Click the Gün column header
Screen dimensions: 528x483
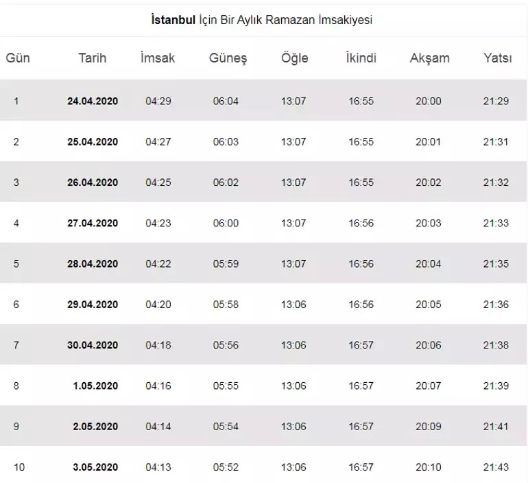pos(18,58)
